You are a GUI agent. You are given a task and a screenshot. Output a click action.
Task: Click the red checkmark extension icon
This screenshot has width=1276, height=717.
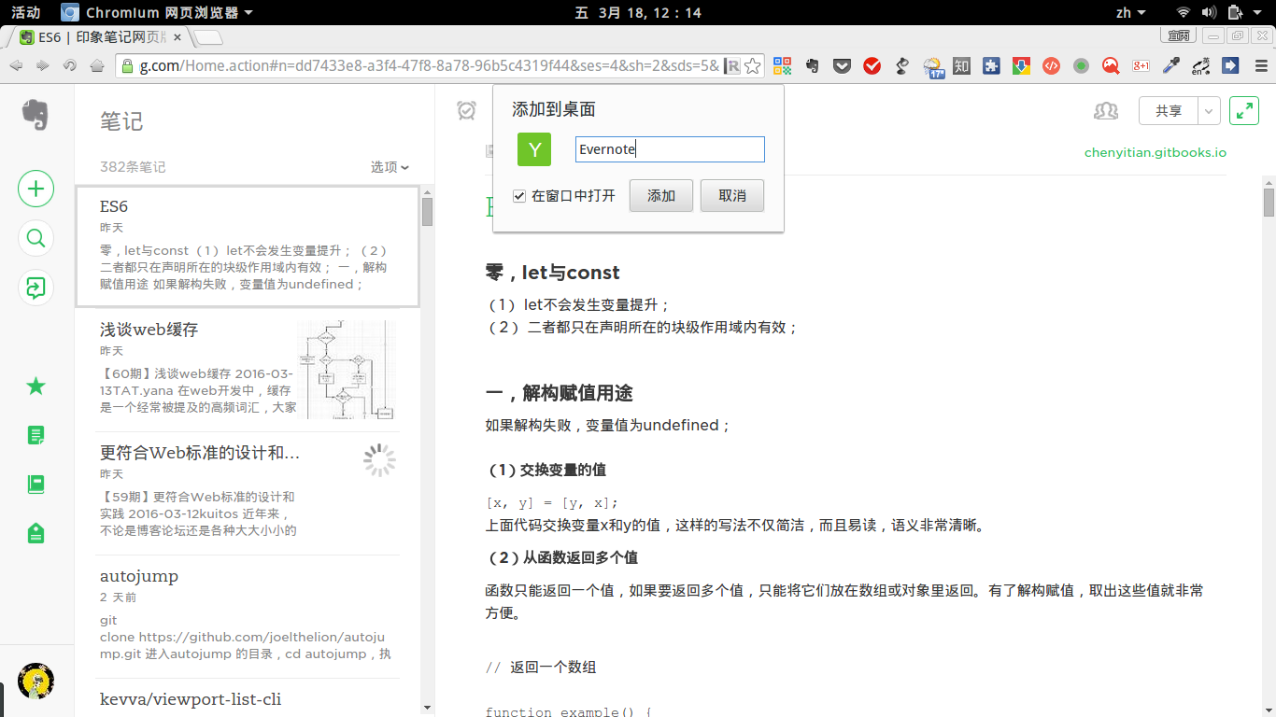point(872,65)
